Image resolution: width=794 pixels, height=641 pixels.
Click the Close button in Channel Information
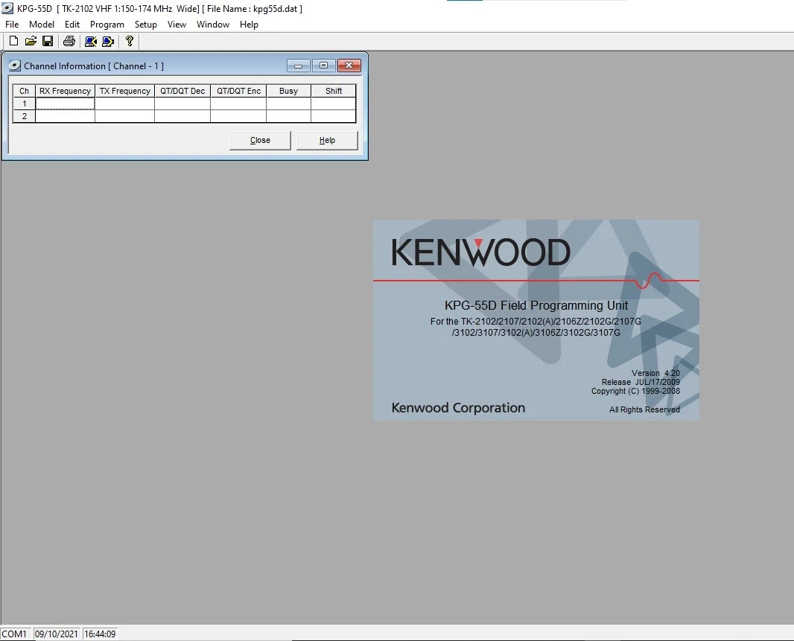coord(260,140)
